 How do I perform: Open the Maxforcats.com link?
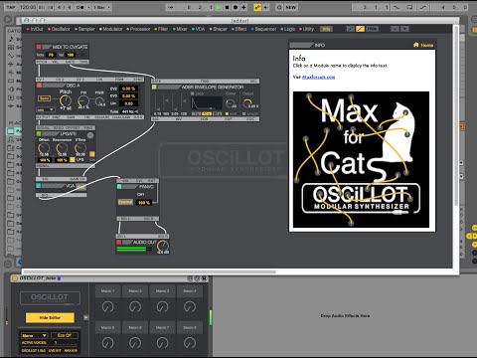[x=318, y=77]
